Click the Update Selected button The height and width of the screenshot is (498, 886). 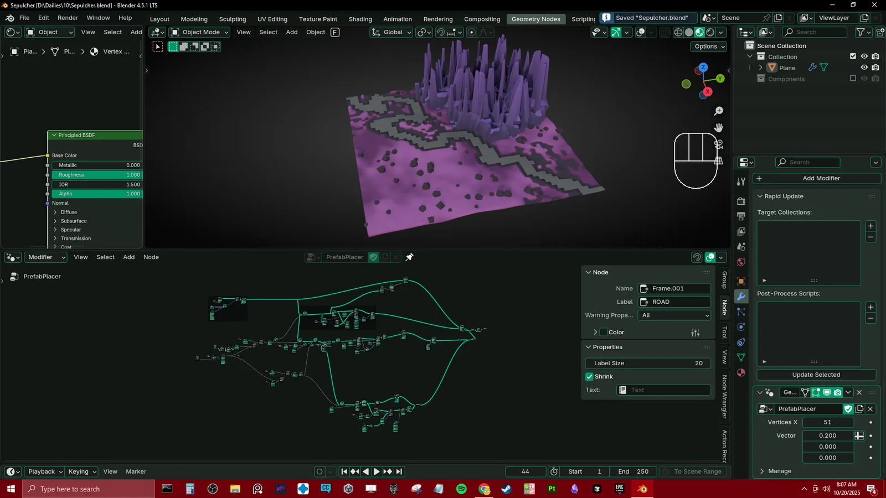816,375
